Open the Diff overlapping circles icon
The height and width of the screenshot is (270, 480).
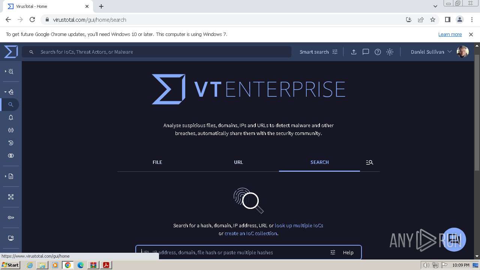coord(11,156)
